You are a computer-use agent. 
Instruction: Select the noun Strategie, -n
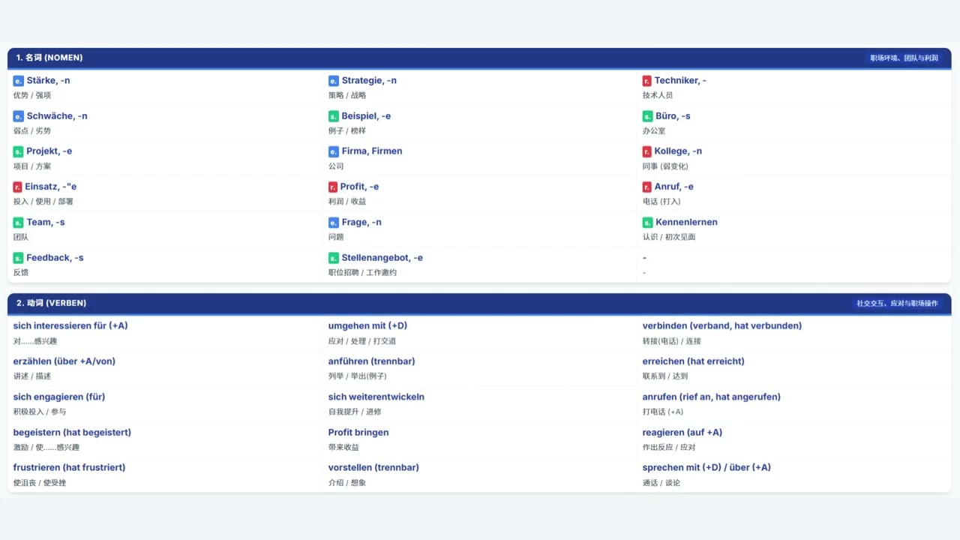369,81
